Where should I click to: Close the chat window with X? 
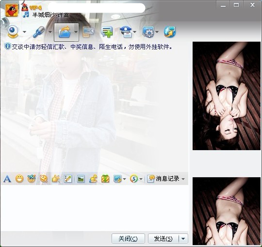click(252, 5)
